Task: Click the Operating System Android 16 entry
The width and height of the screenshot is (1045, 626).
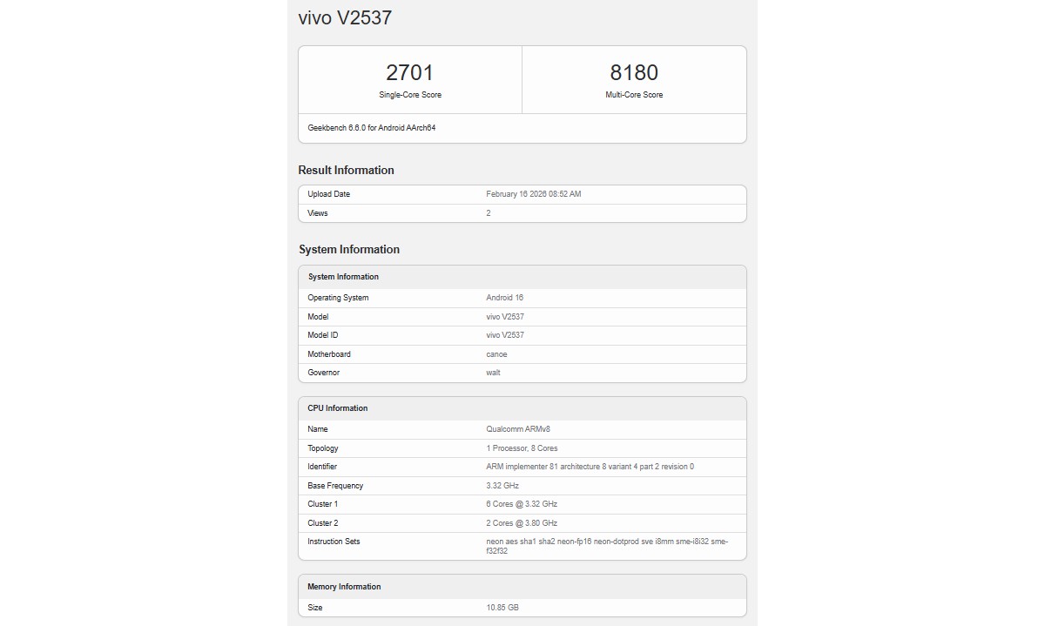Action: [505, 297]
